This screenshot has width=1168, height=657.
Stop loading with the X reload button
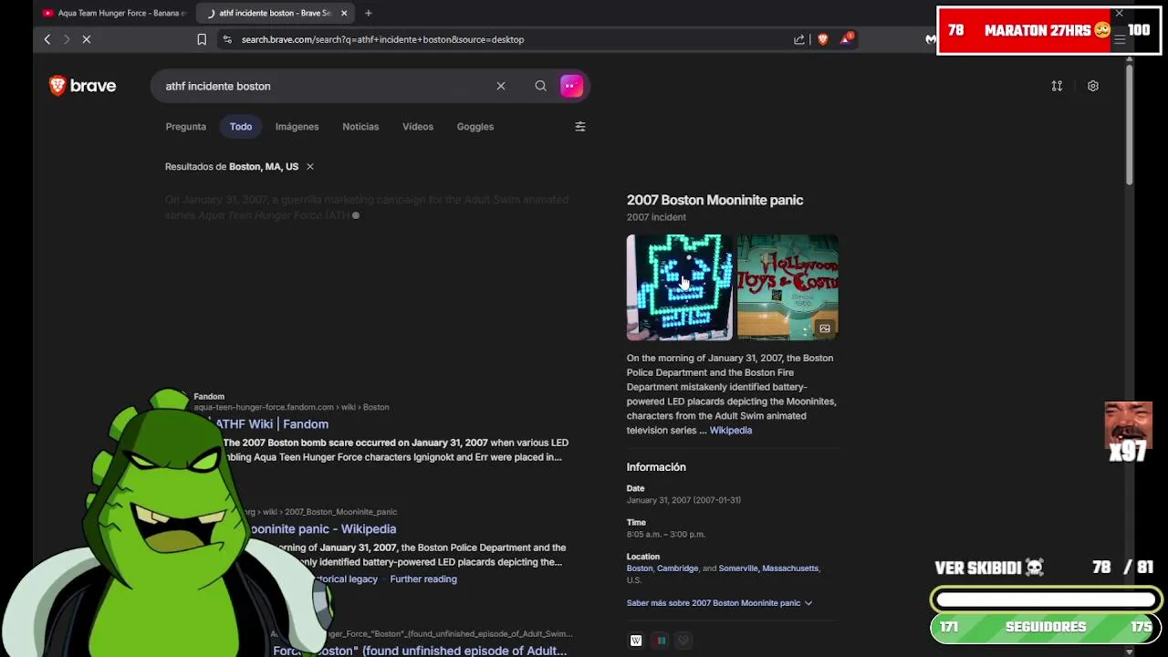[x=86, y=39]
